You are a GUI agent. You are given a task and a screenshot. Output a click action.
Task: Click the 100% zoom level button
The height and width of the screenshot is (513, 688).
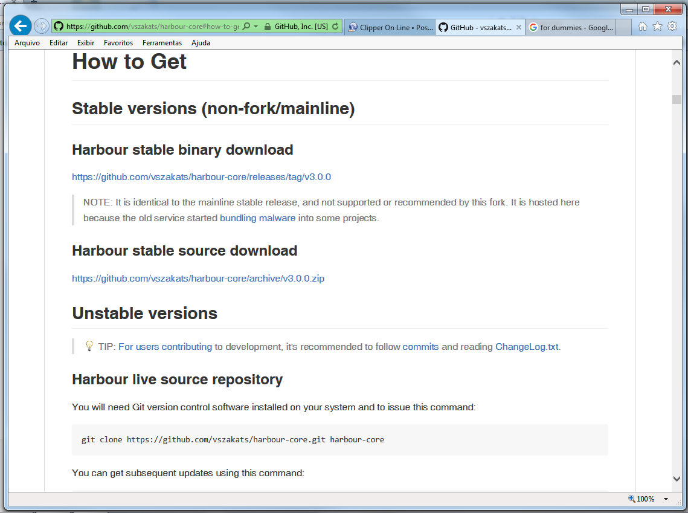click(641, 499)
